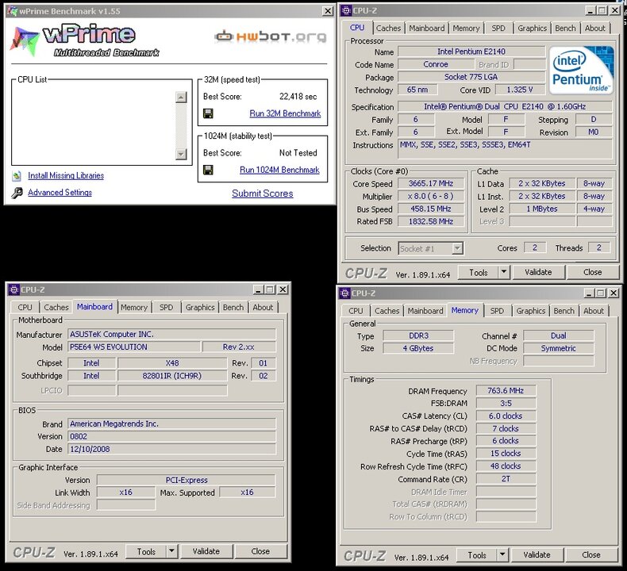627x571 pixels.
Task: Click Tools button in the Memory window
Action: coord(477,555)
